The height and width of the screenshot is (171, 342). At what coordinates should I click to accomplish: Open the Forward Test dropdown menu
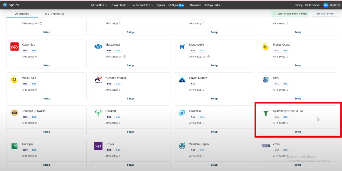tap(143, 5)
